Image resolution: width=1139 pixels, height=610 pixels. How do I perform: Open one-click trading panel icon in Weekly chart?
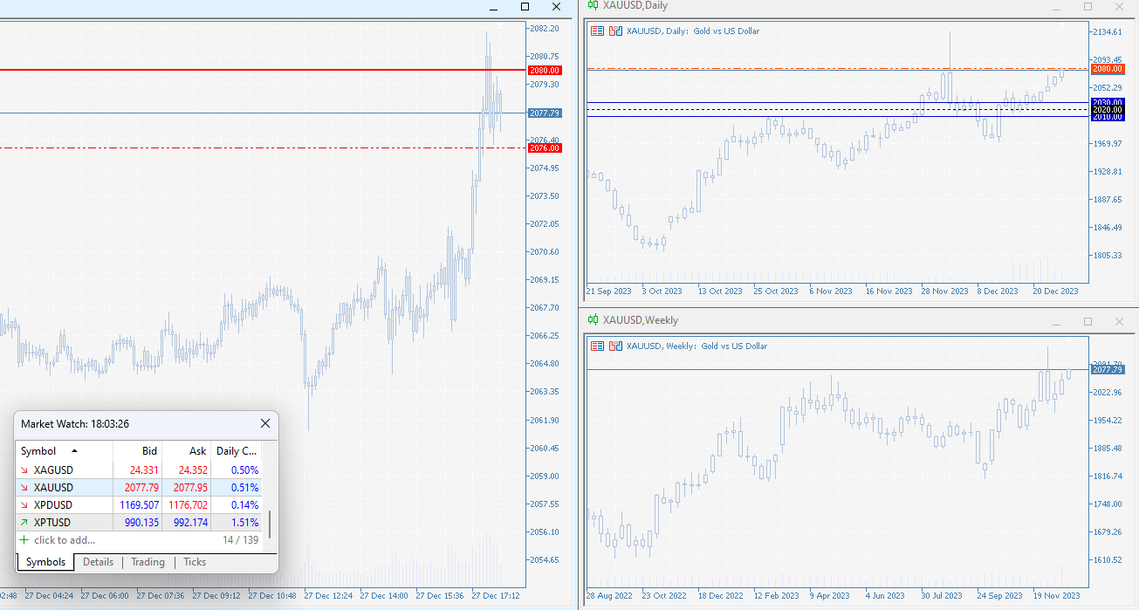pyautogui.click(x=598, y=346)
